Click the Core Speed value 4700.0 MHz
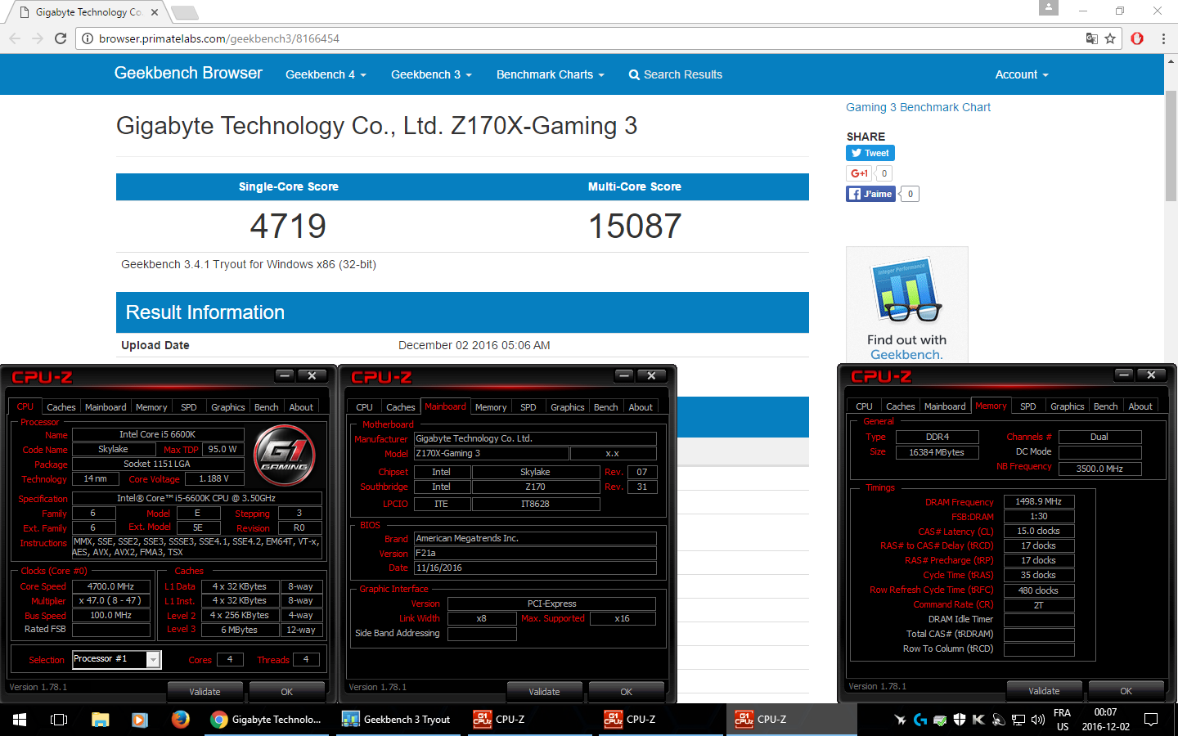The width and height of the screenshot is (1178, 736). click(x=111, y=586)
